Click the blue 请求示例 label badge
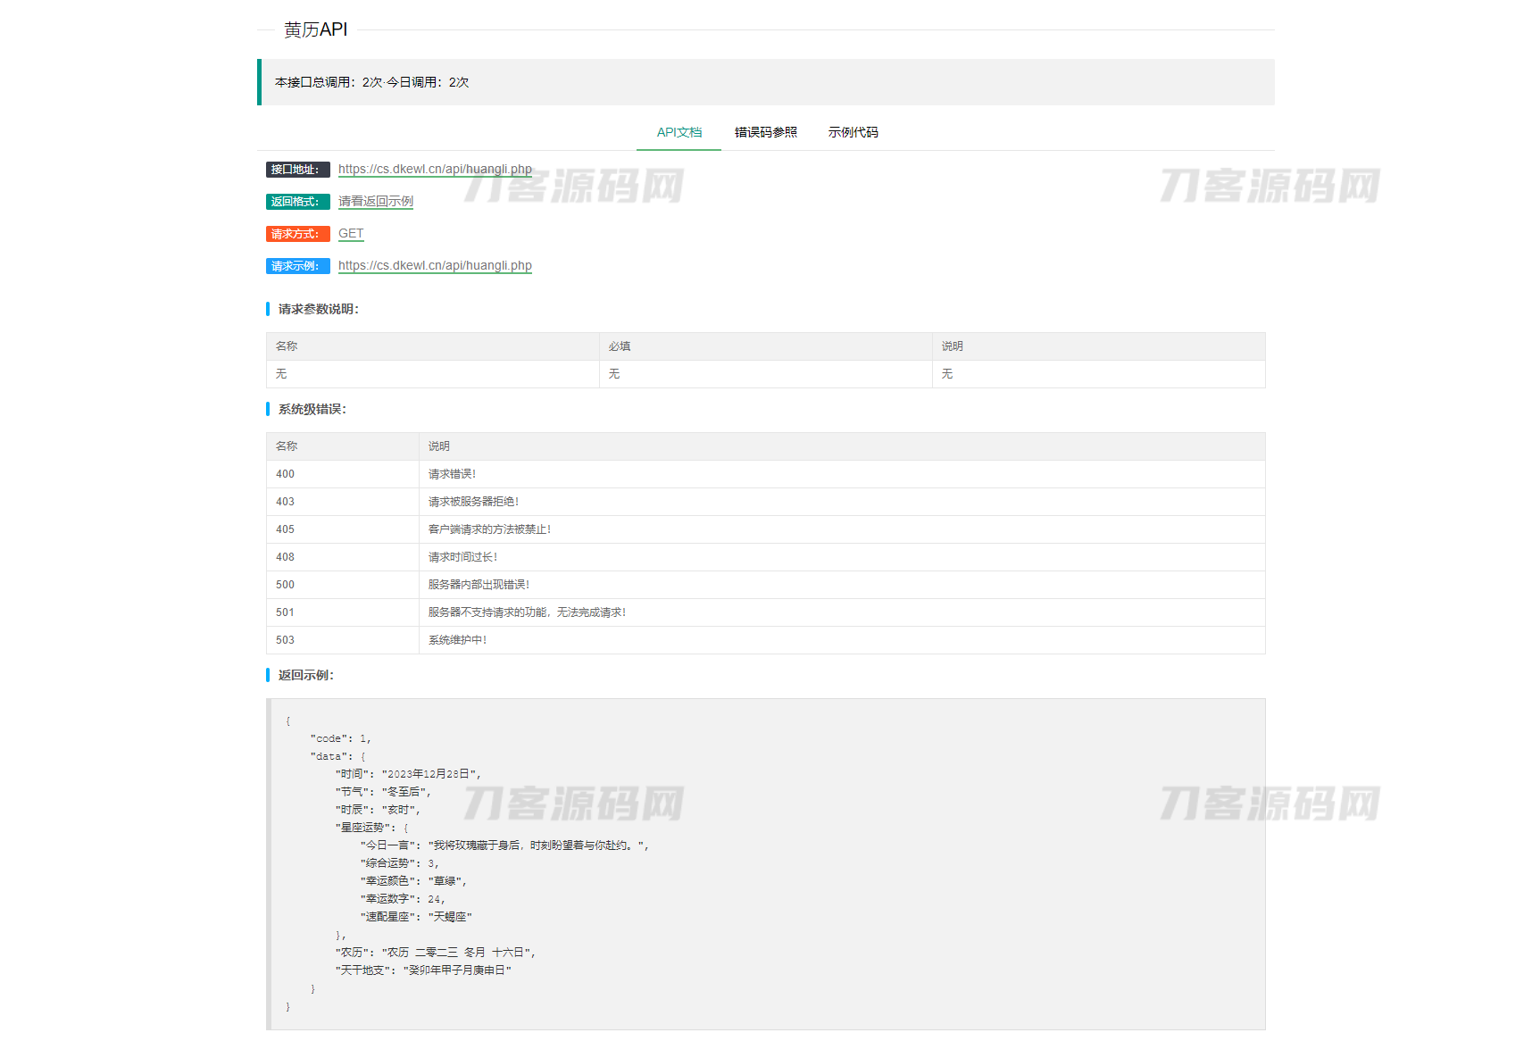Image resolution: width=1532 pixels, height=1041 pixels. pos(297,266)
